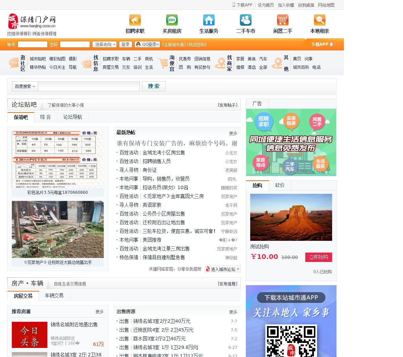The width and height of the screenshot is (403, 357).
Task: Click the 帐号 username input field
Action: click(x=33, y=44)
